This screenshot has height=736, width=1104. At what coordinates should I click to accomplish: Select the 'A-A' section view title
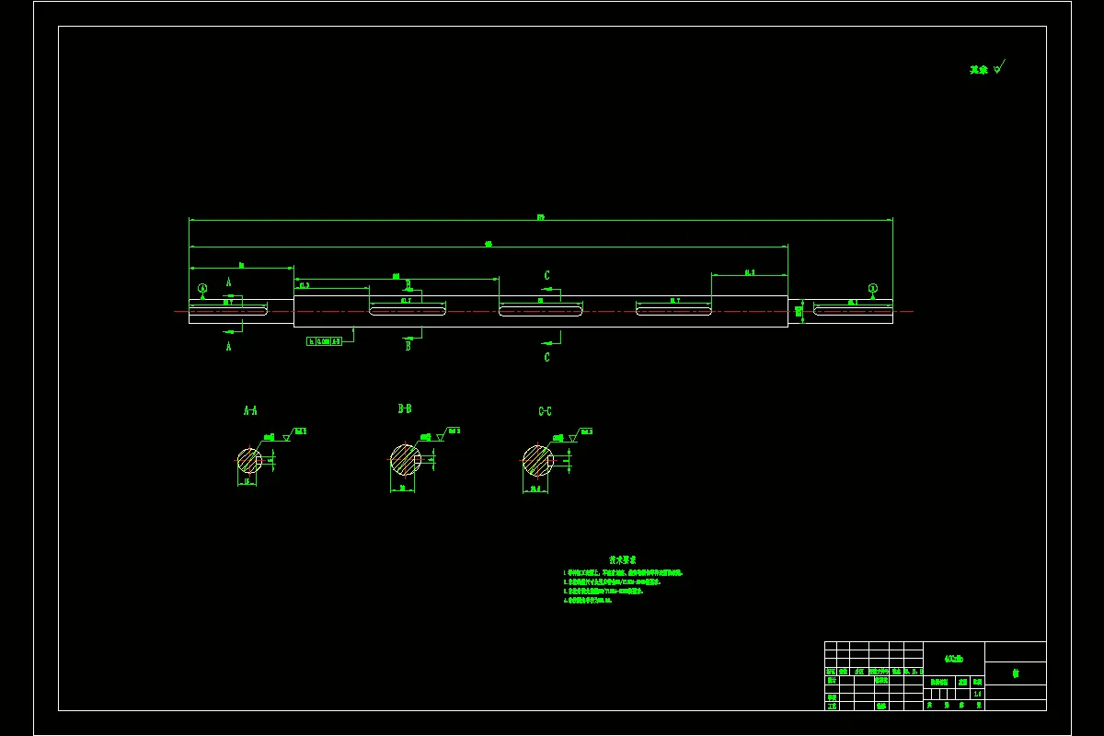pyautogui.click(x=250, y=410)
